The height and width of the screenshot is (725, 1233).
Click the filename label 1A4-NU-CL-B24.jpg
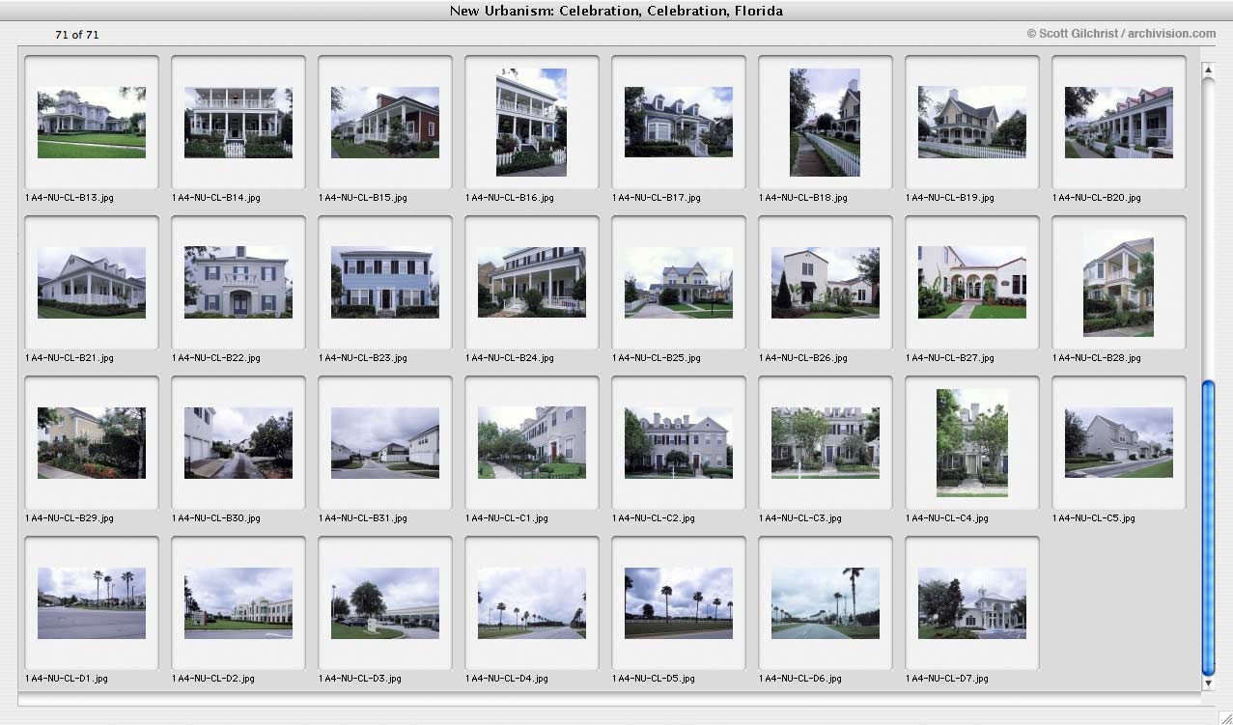point(510,358)
